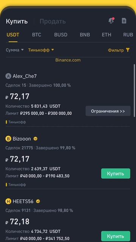Select the BNB currency tab

85,35
